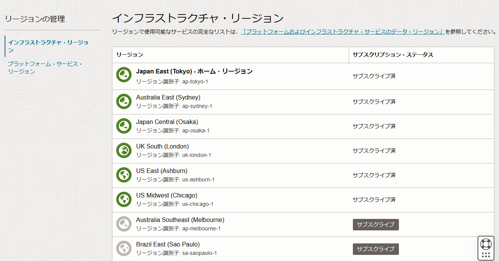The width and height of the screenshot is (499, 261).
Task: Click the US Midwest (Chicago) globe icon
Action: pyautogui.click(x=124, y=199)
